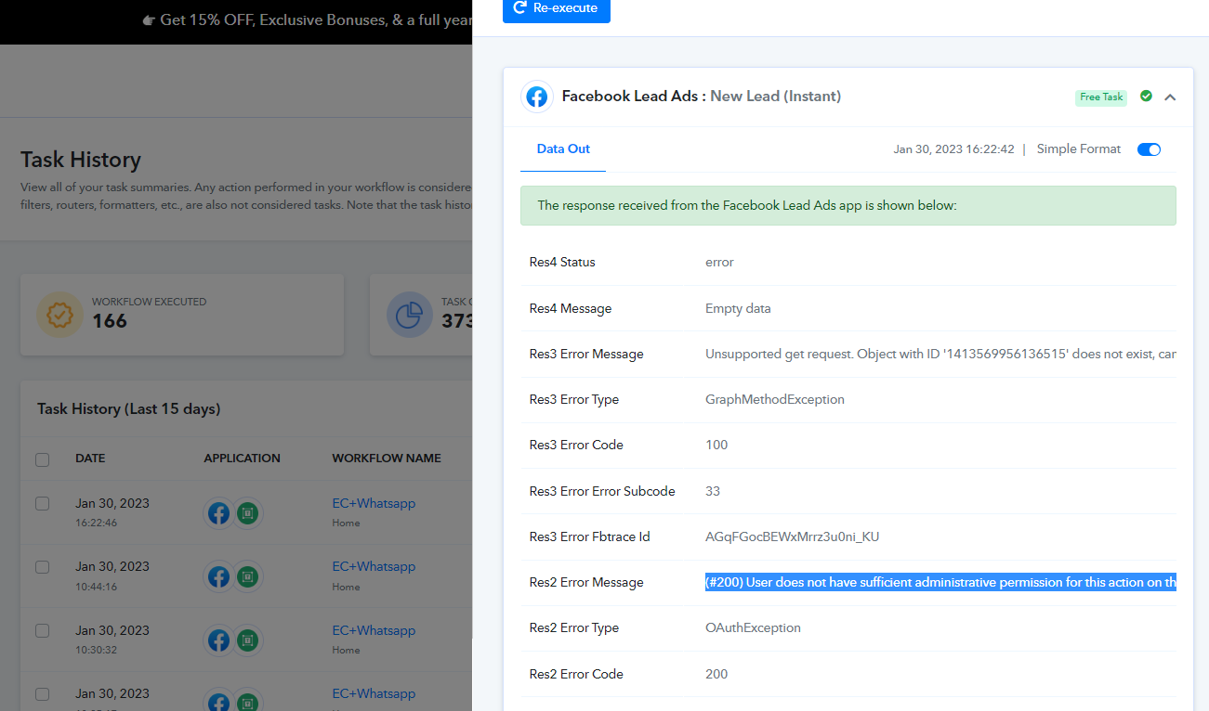
Task: Click the Facebook icon in the 16:22:46 row
Action: point(218,512)
